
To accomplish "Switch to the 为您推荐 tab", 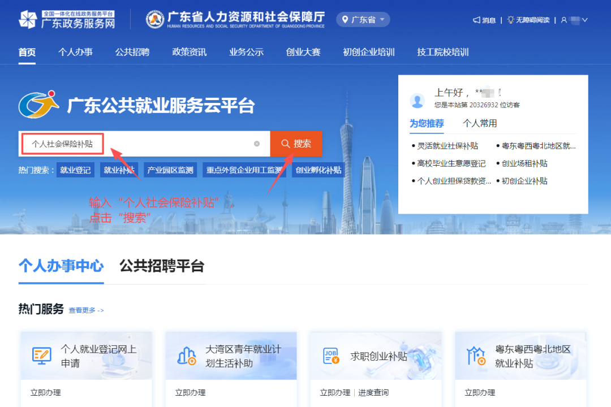I will point(427,123).
